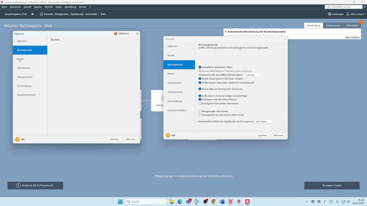Expand the Kontenblatt dropdown arrow in toolbar
Image resolution: width=367 pixels, height=206 pixels.
[x=98, y=14]
